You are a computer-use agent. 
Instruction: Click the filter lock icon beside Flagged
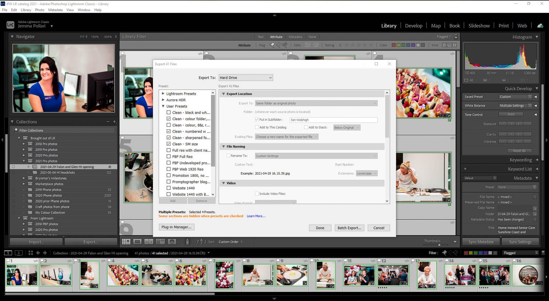pyautogui.click(x=456, y=36)
